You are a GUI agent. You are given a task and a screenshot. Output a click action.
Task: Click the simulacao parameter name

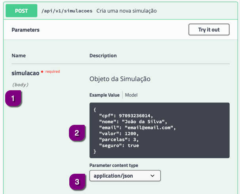click(25, 73)
